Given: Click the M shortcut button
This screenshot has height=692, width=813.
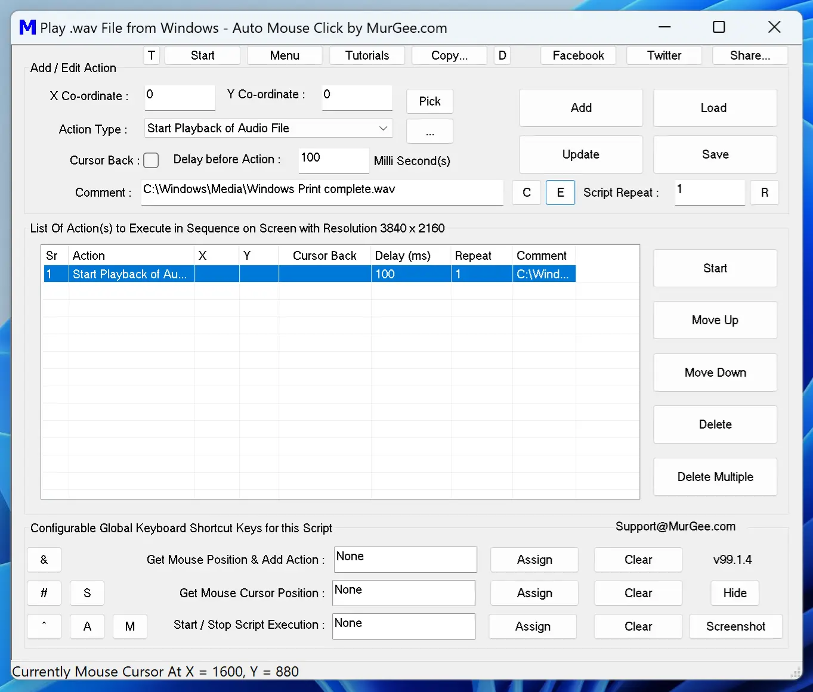Looking at the screenshot, I should click(130, 626).
